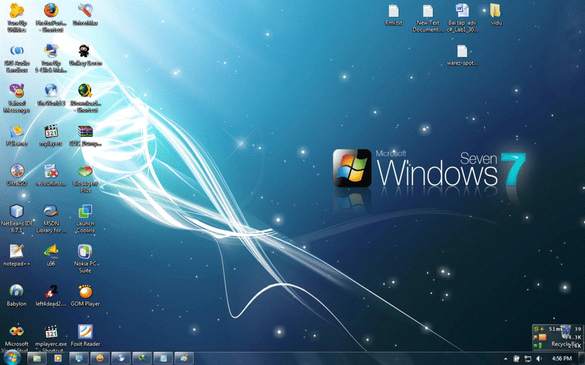Open TuneUp Utilities desktop icon
Screen dimensions: 585x365
[17, 17]
